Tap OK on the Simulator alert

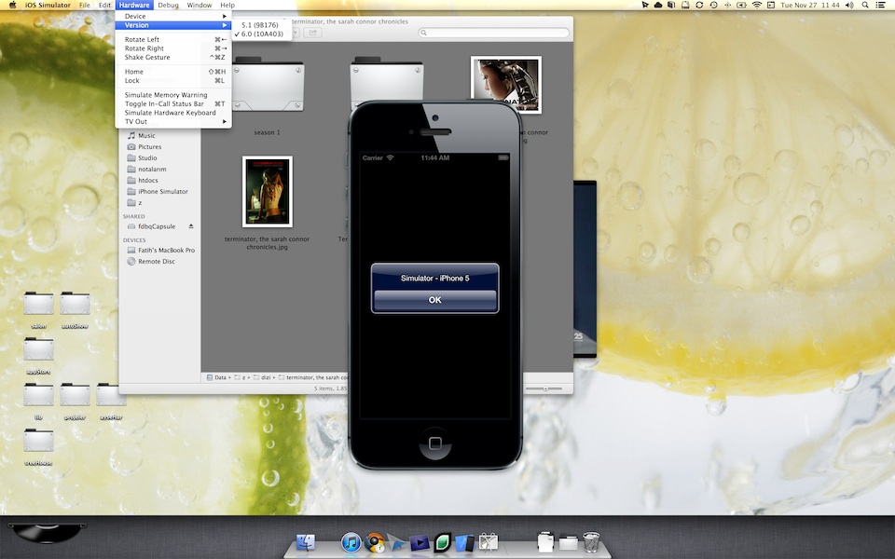[x=434, y=300]
